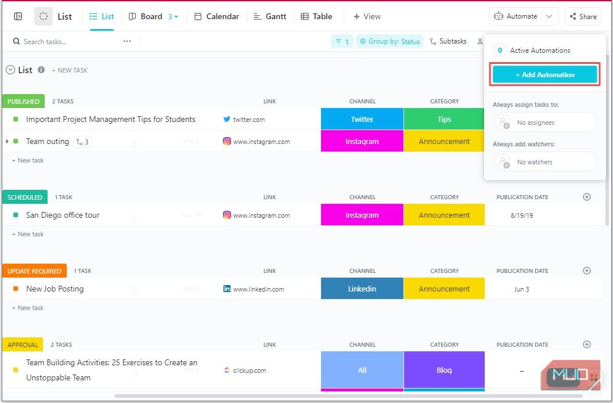Toggle status square for Important Project Management Tips
Image resolution: width=613 pixels, height=403 pixels.
tap(16, 119)
